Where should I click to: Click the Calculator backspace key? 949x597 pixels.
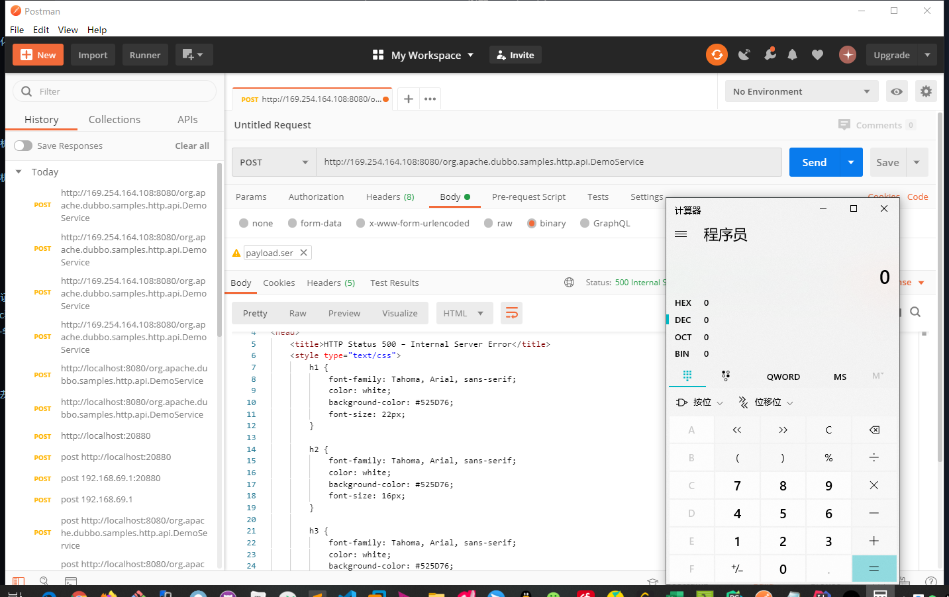pyautogui.click(x=874, y=430)
